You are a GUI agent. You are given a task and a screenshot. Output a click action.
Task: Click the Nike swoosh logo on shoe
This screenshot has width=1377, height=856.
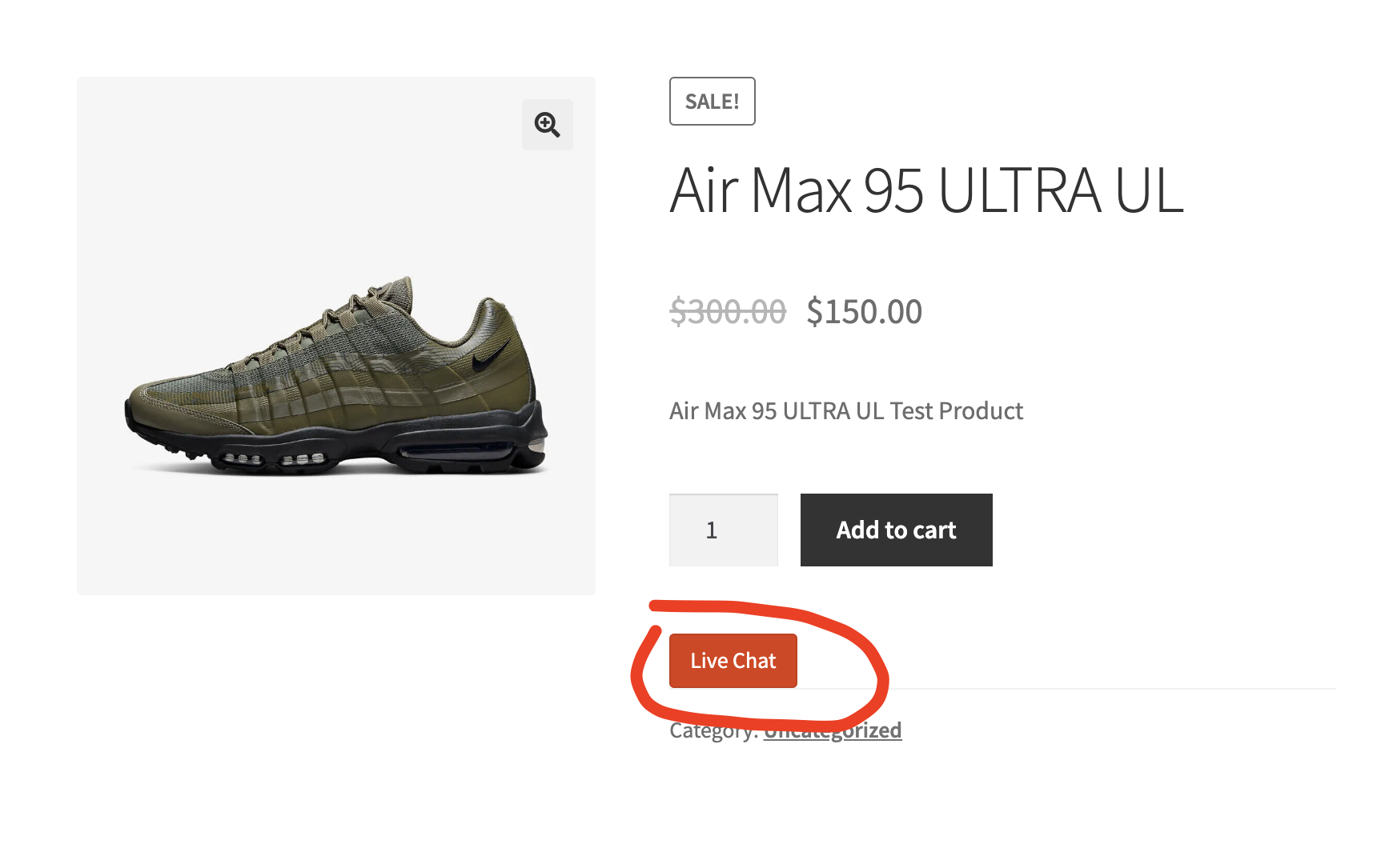[x=490, y=356]
